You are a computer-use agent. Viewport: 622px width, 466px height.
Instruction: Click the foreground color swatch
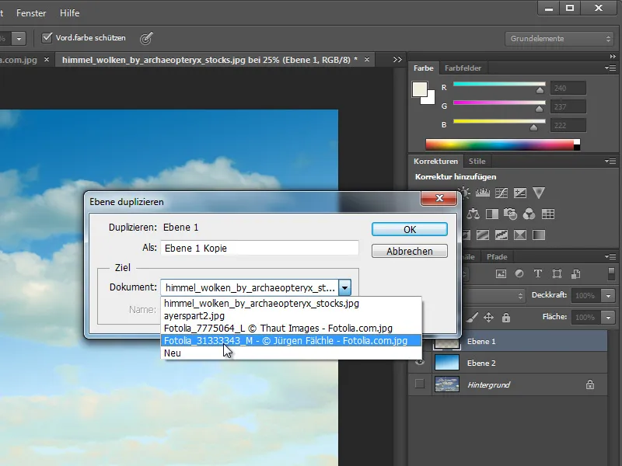(420, 89)
